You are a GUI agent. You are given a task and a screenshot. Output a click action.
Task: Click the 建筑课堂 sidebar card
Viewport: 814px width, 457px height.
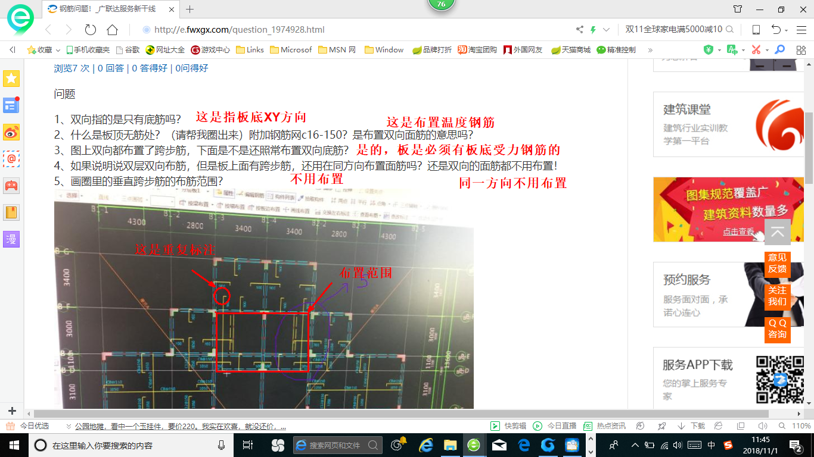coord(729,124)
